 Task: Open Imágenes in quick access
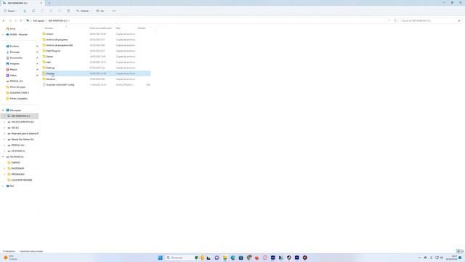pyautogui.click(x=15, y=63)
